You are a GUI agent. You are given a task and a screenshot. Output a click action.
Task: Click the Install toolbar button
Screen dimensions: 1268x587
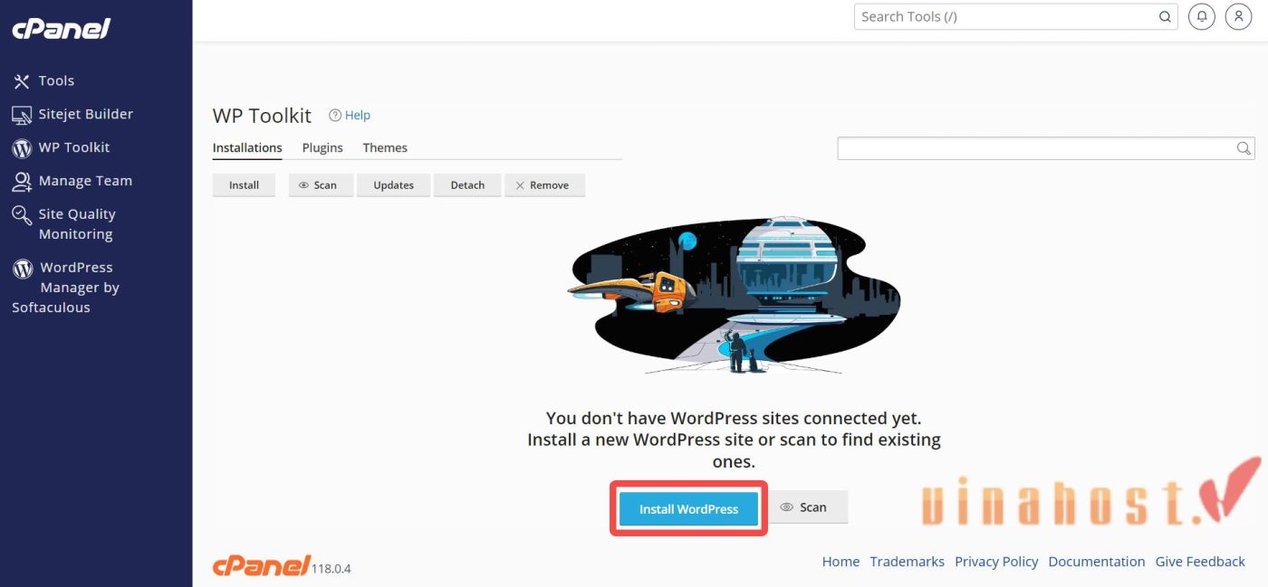[244, 185]
